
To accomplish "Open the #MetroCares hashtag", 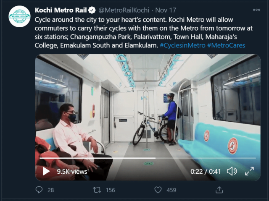I will pos(227,45).
